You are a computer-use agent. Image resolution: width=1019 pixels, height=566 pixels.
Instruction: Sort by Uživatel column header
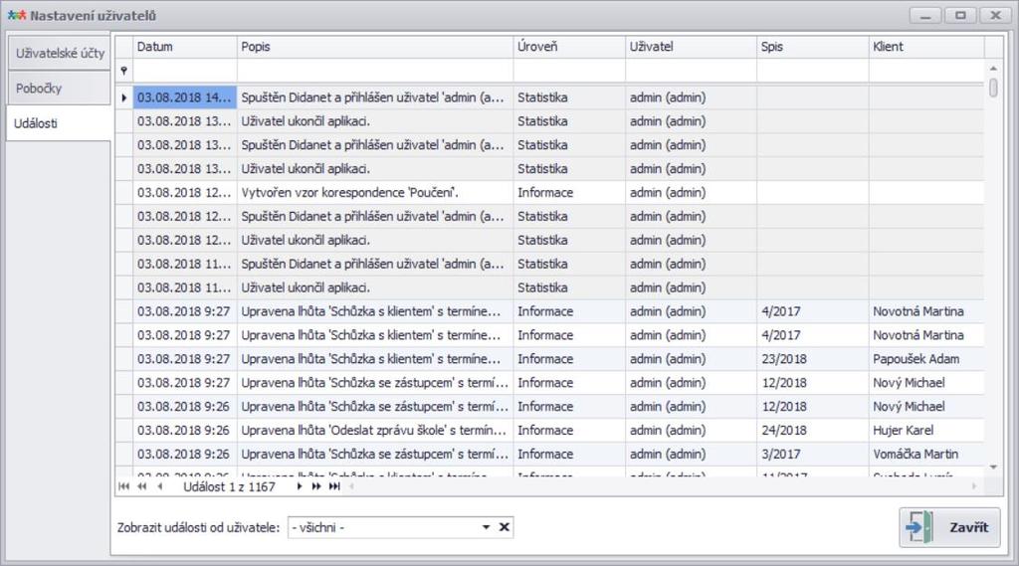coord(691,47)
